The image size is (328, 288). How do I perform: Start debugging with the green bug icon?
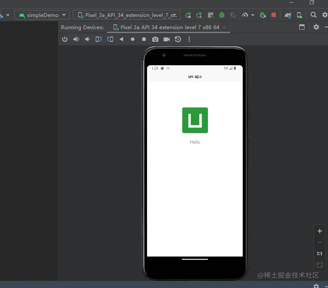click(x=222, y=15)
